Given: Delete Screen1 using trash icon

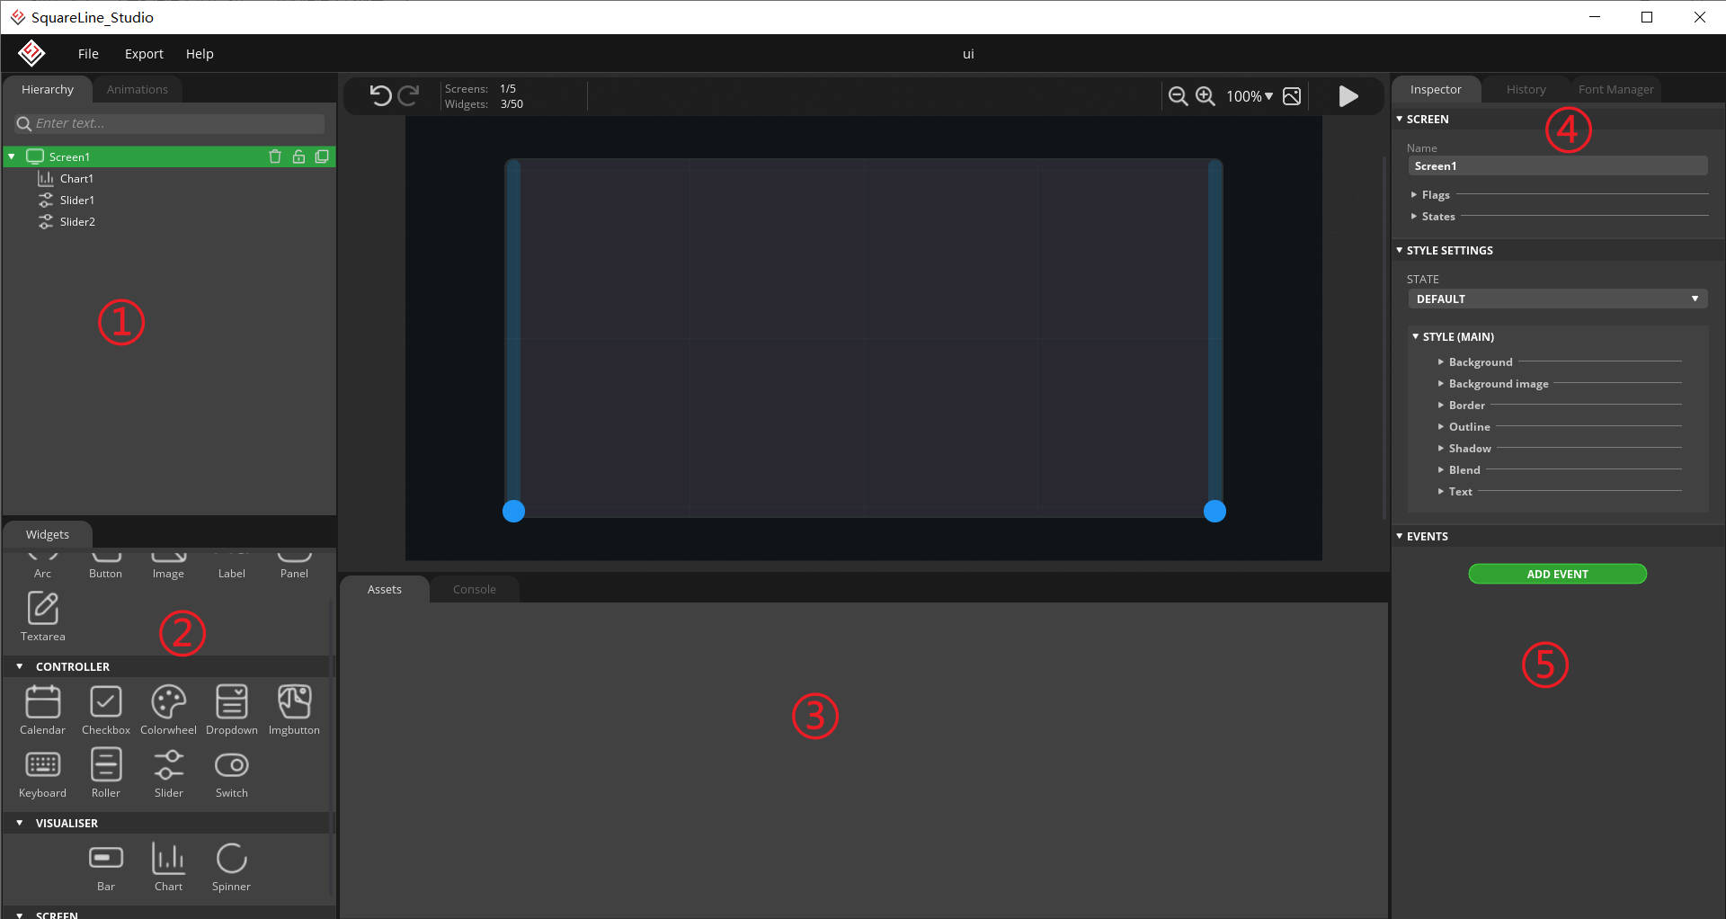Looking at the screenshot, I should click(x=275, y=156).
